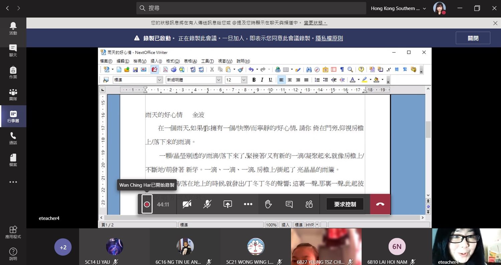
Task: Raise your hand in the meeting
Action: 268,204
